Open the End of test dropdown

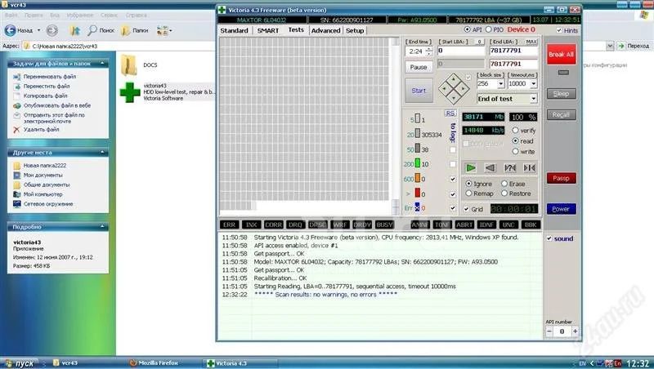point(534,99)
